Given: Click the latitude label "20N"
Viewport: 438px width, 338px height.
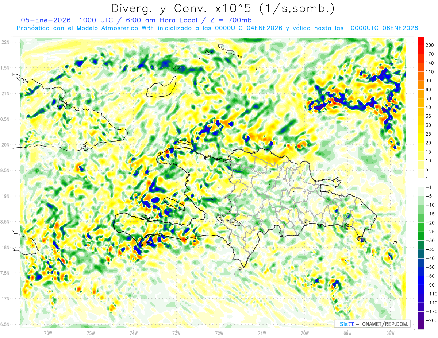Looking at the screenshot, I should pyautogui.click(x=5, y=145).
